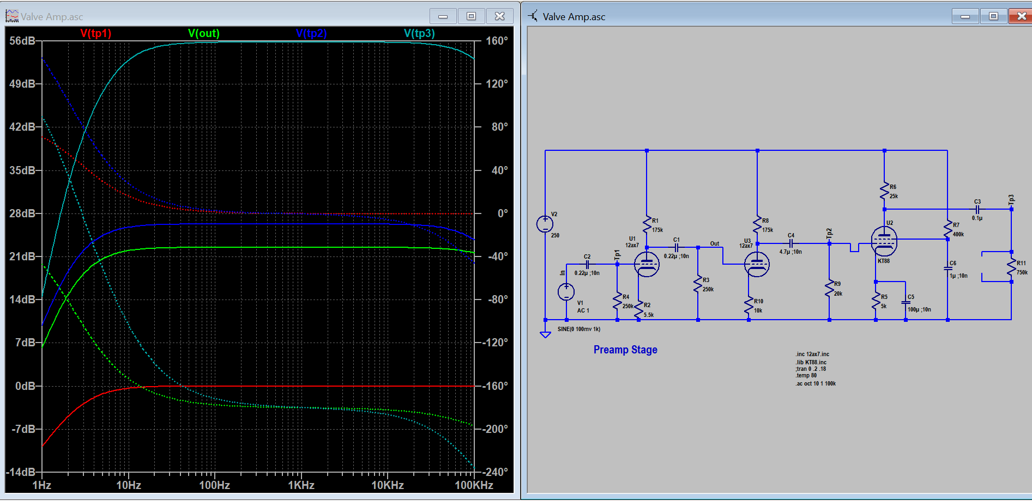
Task: Click resistor R2 5.5k symbol
Action: [x=638, y=309]
